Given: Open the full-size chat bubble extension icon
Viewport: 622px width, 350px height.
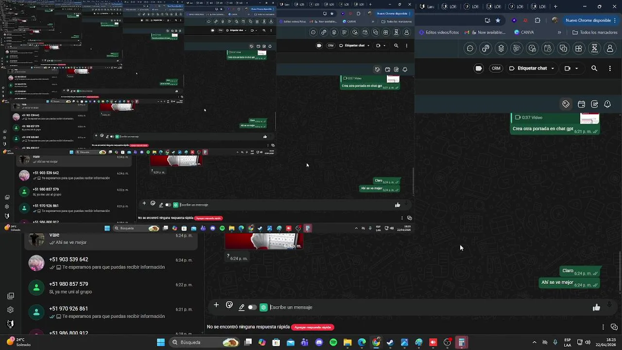Looking at the screenshot, I should click(x=470, y=49).
